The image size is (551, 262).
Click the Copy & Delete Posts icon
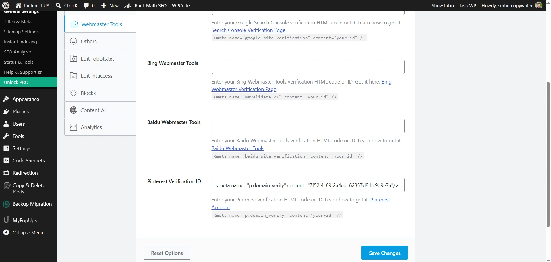[7, 186]
